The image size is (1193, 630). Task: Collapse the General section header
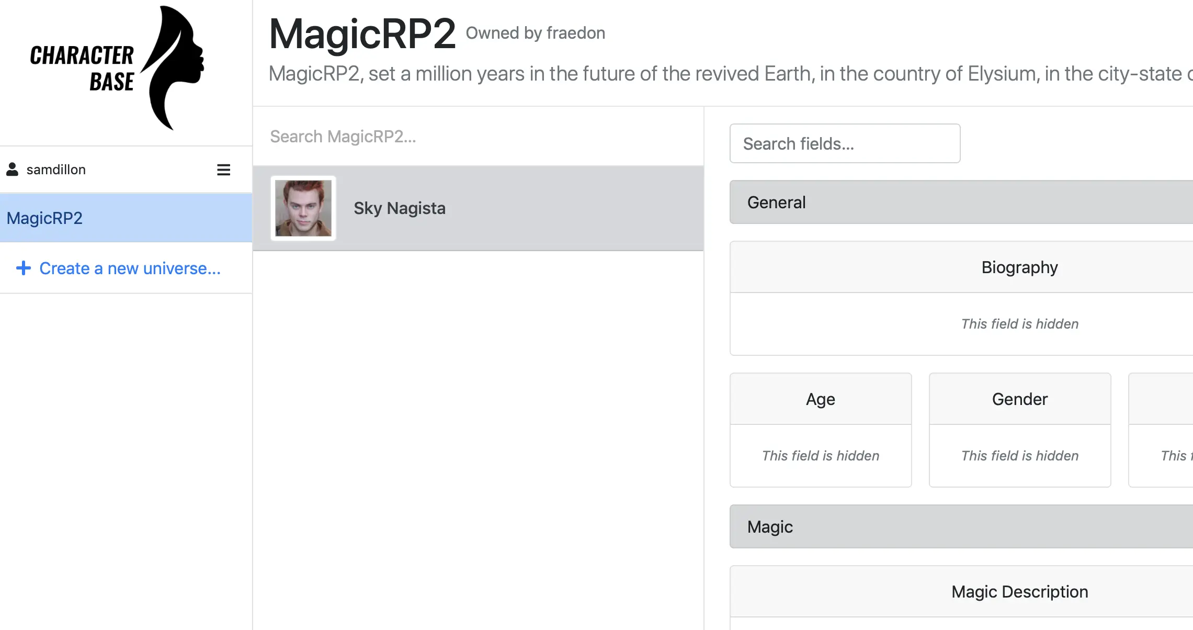click(x=961, y=202)
